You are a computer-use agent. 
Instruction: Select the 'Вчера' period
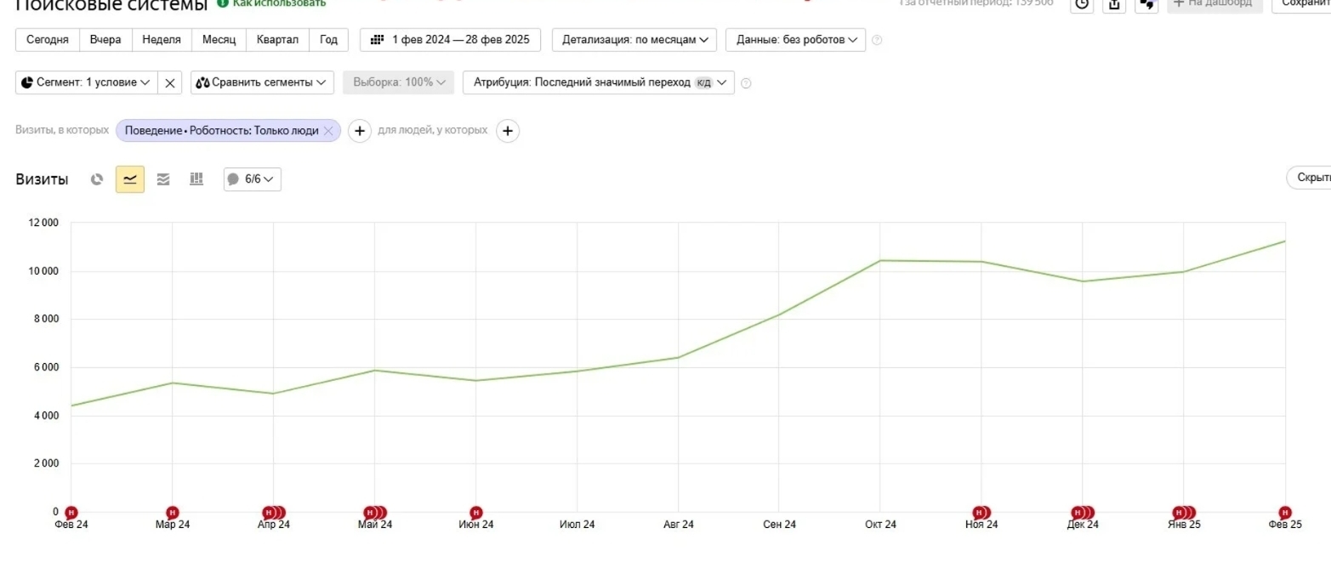click(105, 40)
